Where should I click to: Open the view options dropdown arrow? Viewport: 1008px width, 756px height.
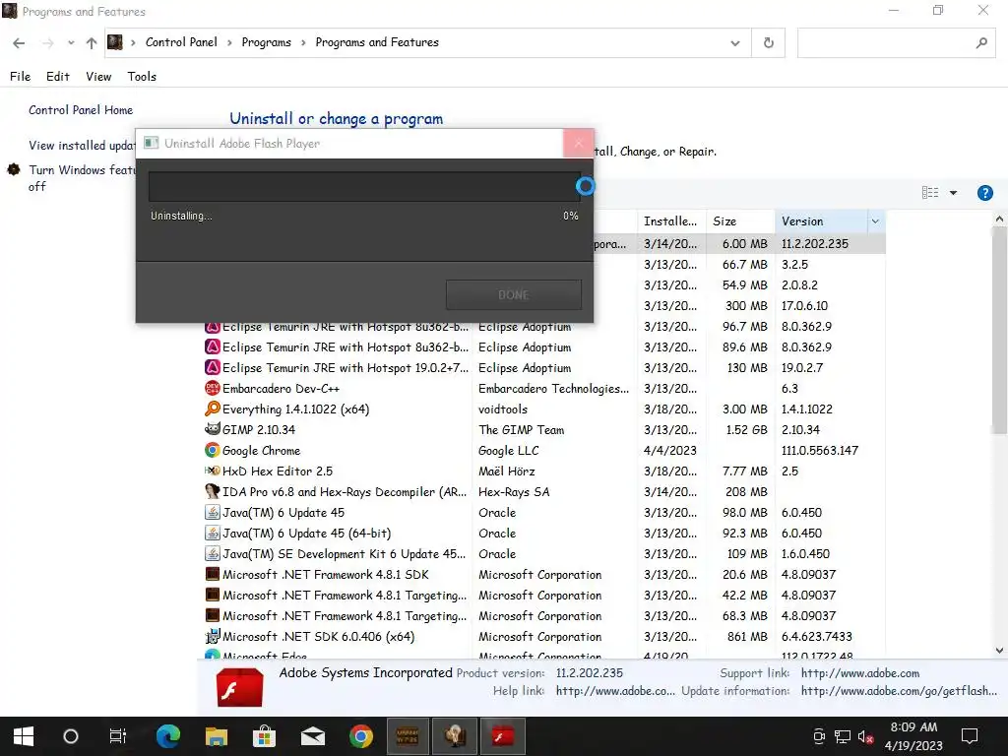[x=953, y=193]
